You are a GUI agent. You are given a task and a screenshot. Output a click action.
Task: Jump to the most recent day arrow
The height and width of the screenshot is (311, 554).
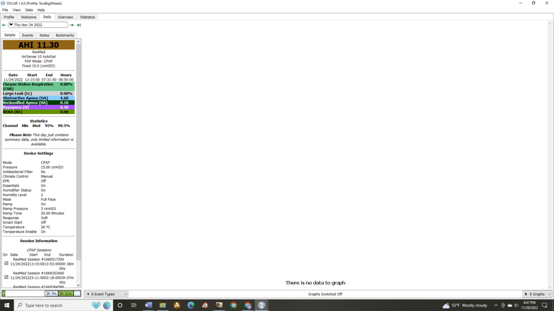point(79,25)
